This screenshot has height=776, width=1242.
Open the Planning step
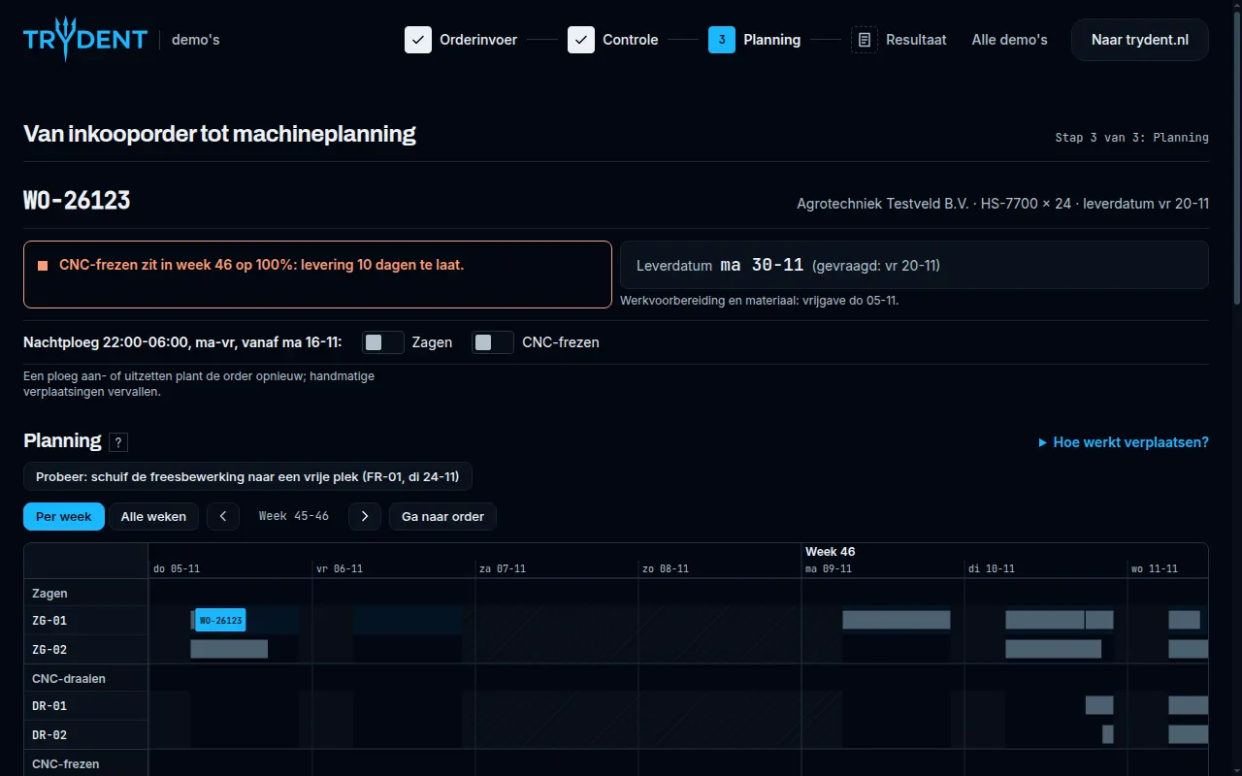755,40
